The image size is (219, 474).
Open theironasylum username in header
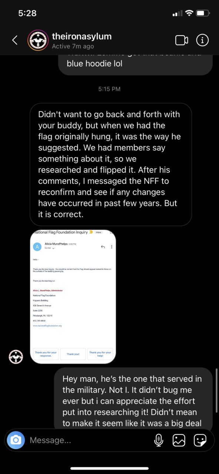tap(82, 36)
